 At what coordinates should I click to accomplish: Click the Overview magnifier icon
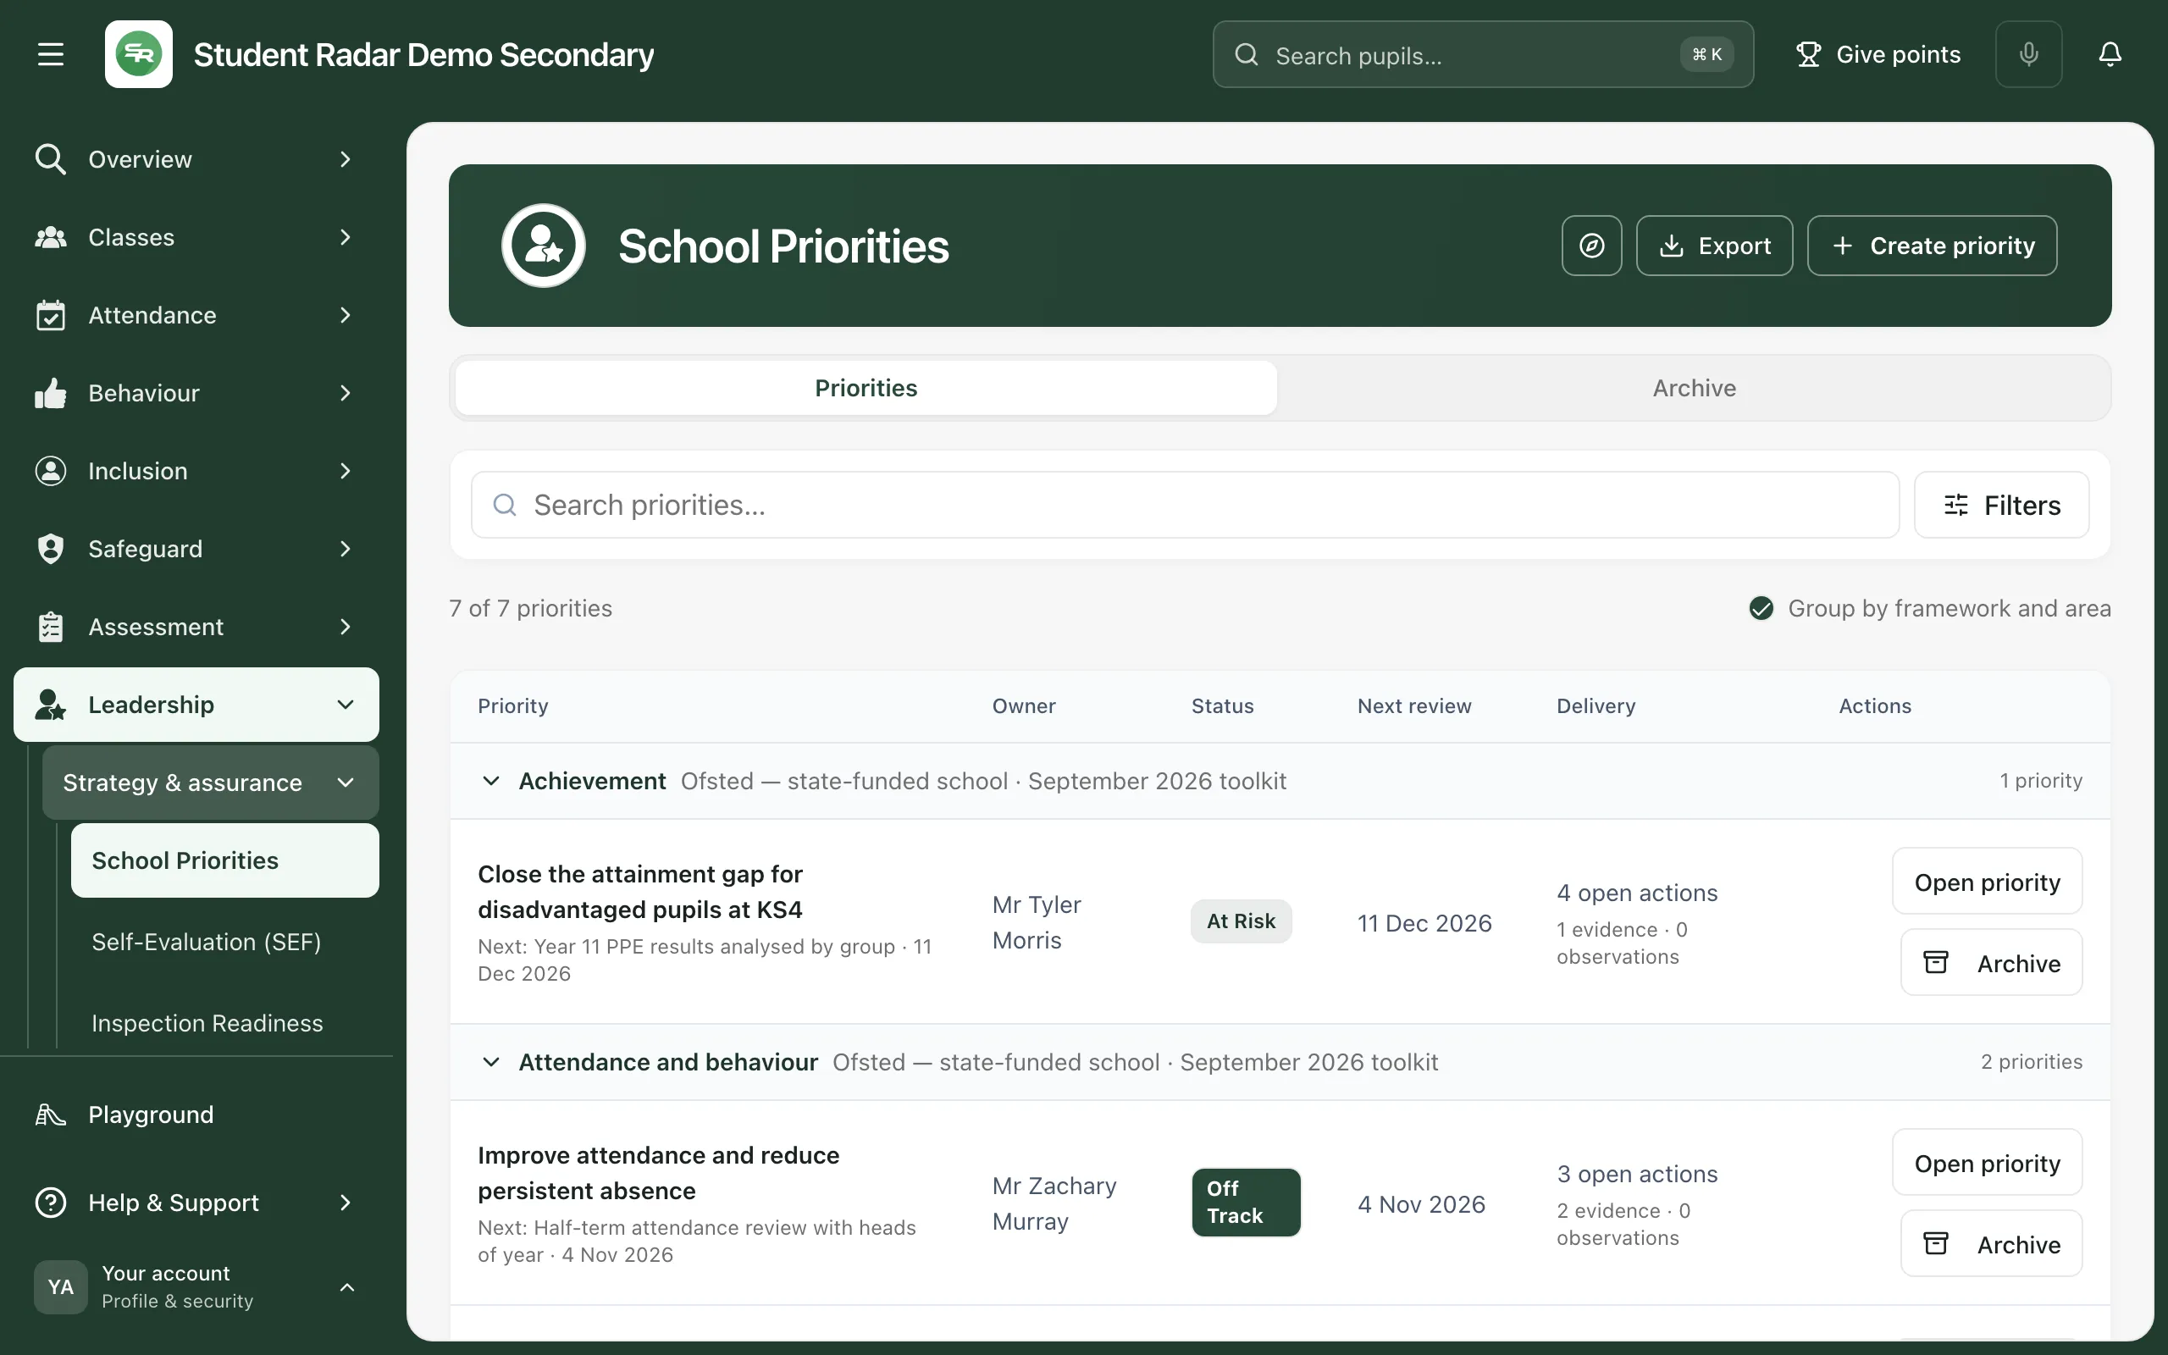coord(50,159)
